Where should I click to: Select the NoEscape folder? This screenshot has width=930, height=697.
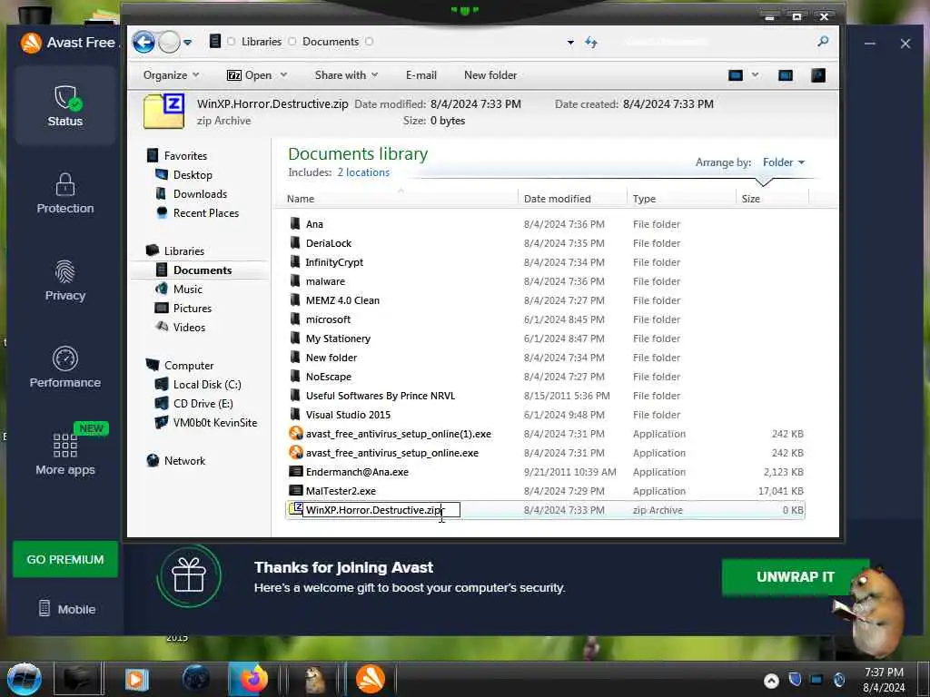coord(329,377)
